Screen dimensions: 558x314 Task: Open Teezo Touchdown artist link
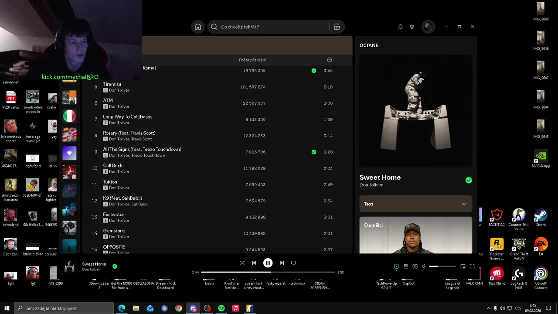coord(148,155)
